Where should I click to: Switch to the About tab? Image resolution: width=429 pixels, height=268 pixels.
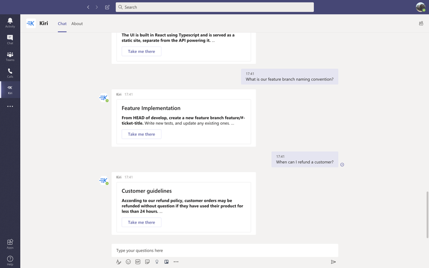[x=77, y=24]
